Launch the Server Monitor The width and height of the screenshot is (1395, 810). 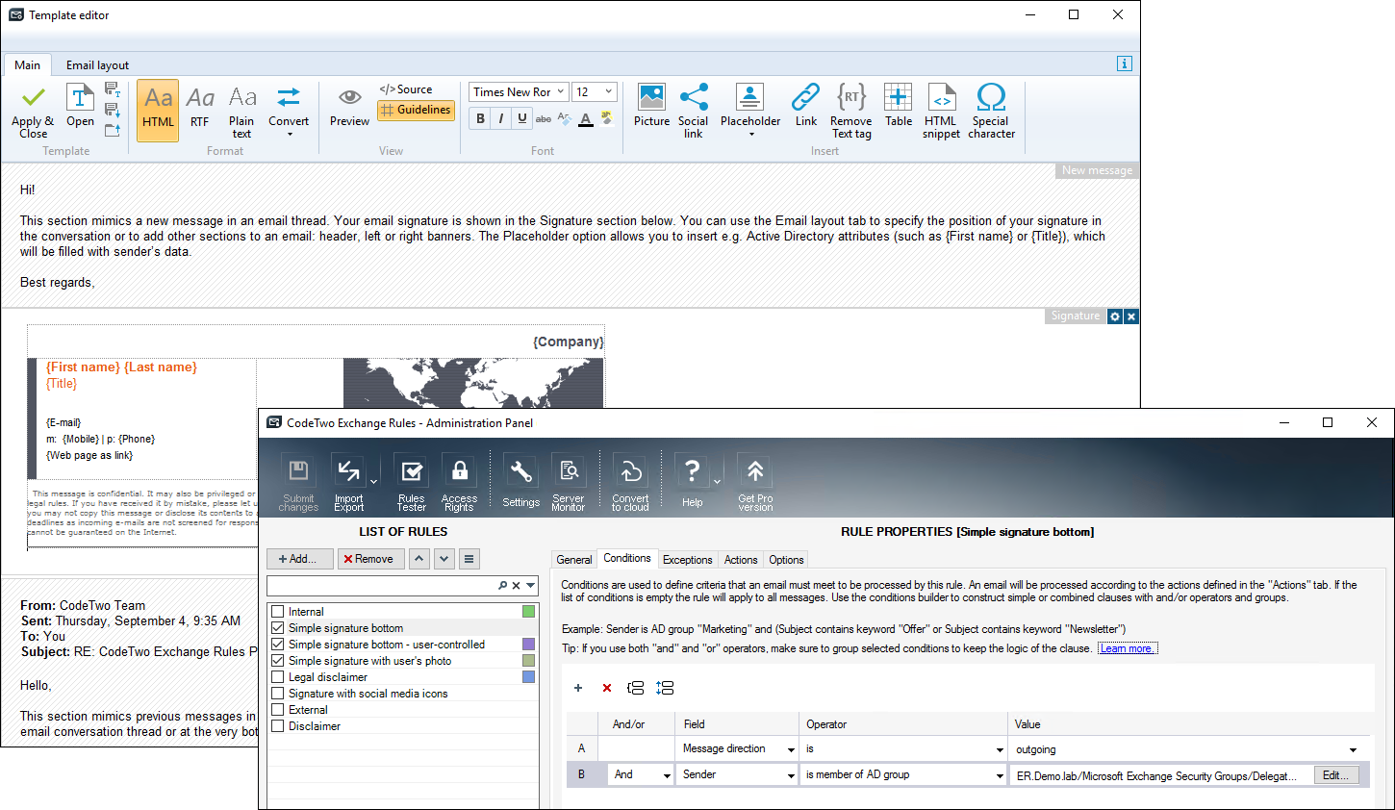pos(568,482)
